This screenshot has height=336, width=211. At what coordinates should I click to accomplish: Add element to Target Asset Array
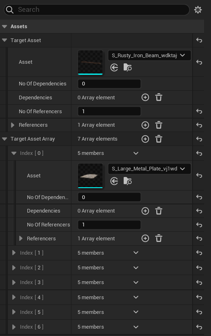[x=145, y=139]
